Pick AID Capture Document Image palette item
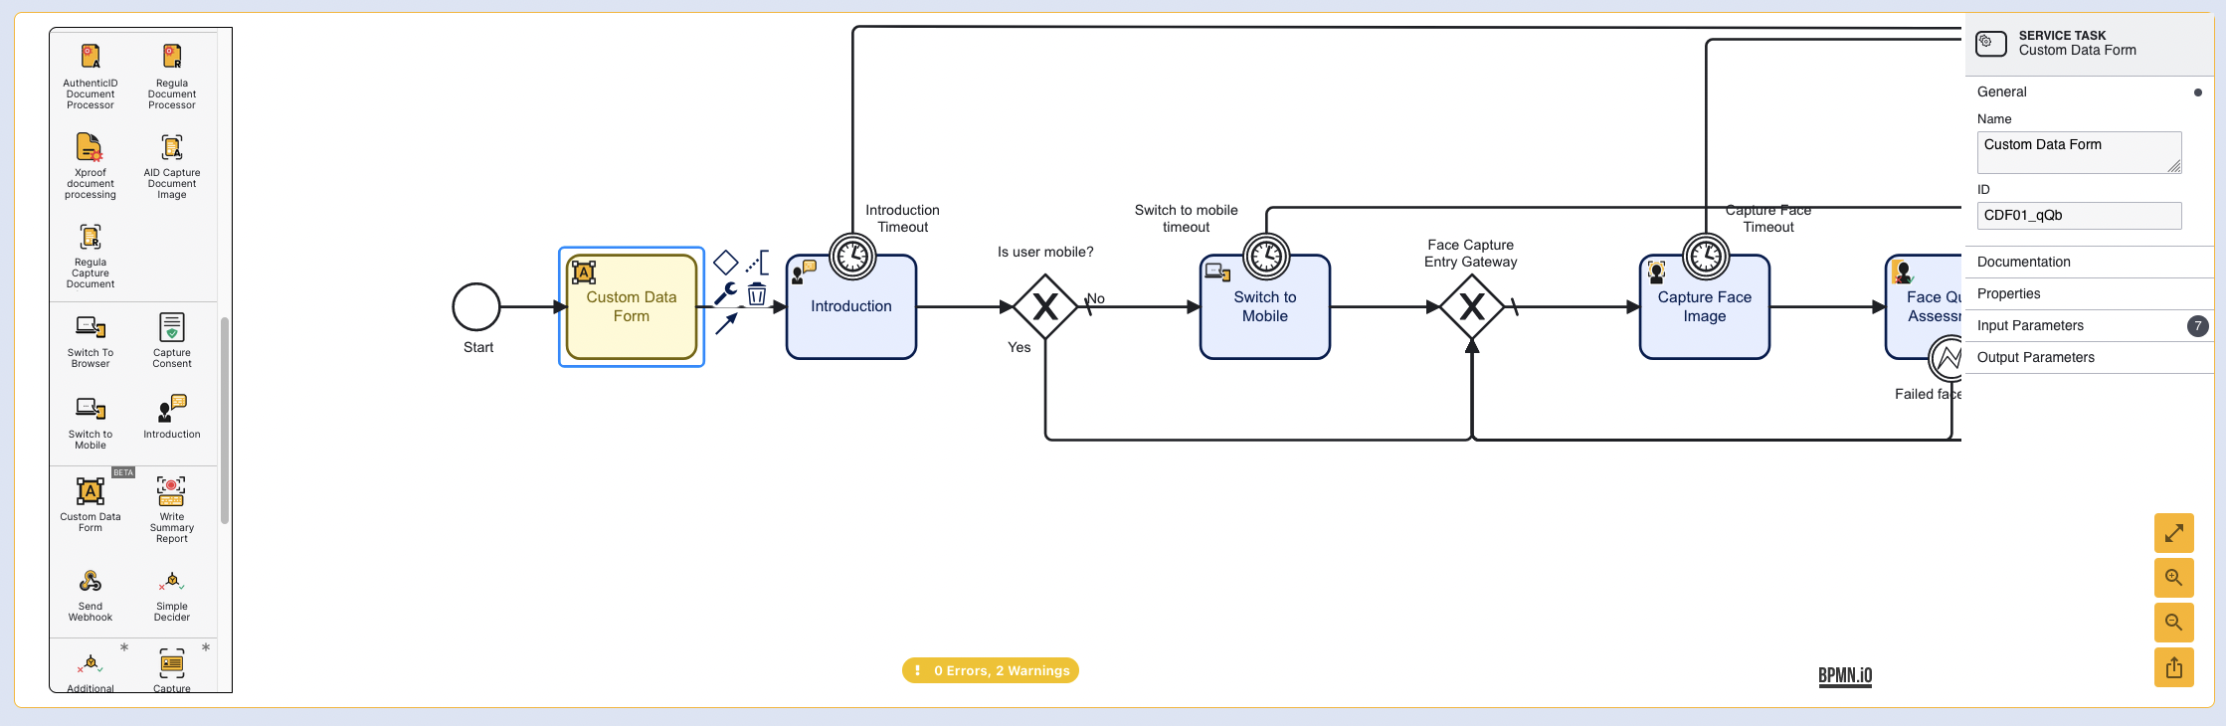The width and height of the screenshot is (2226, 726). click(x=172, y=165)
